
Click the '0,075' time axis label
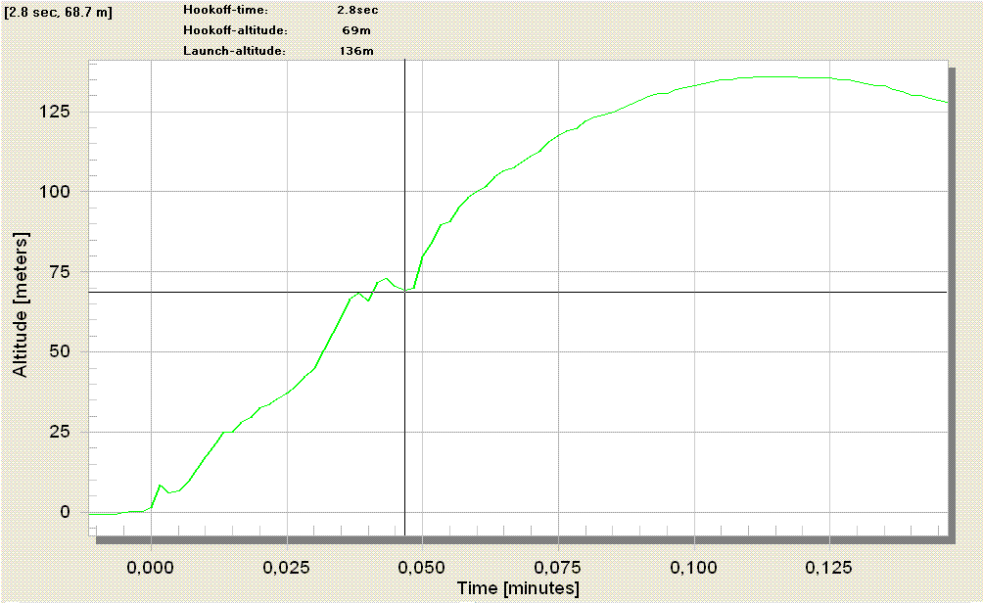(558, 568)
